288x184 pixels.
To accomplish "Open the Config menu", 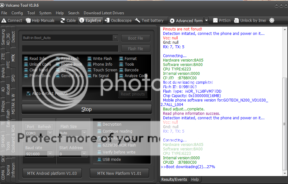I will click(x=17, y=13).
